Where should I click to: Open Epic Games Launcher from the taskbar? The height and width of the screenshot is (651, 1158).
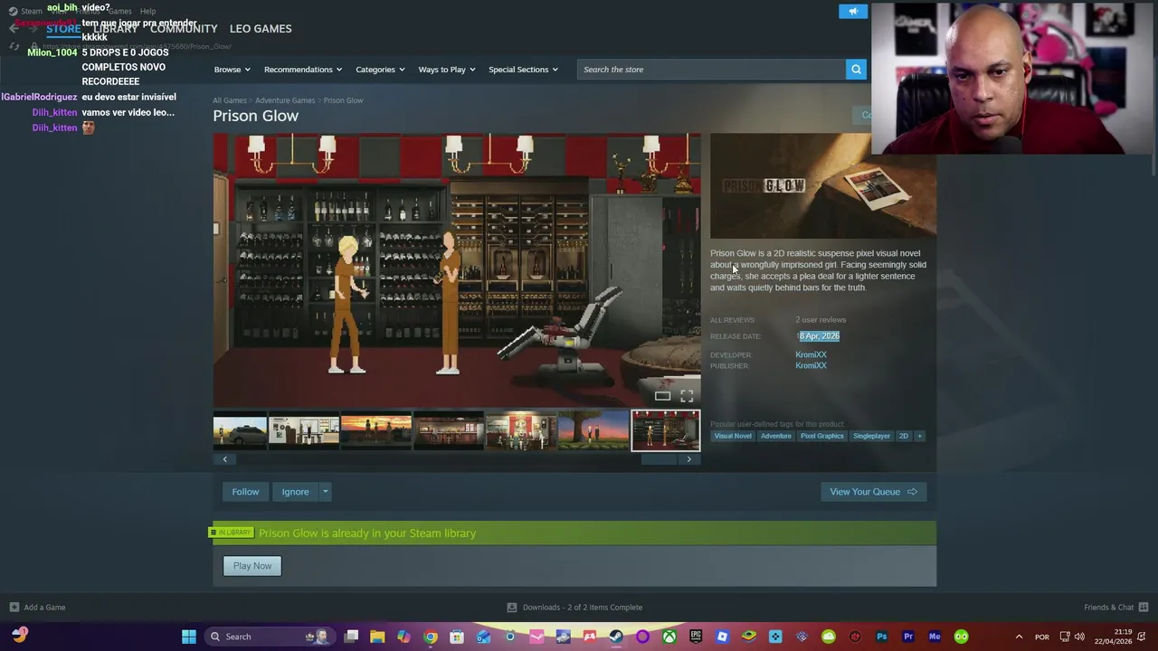696,637
